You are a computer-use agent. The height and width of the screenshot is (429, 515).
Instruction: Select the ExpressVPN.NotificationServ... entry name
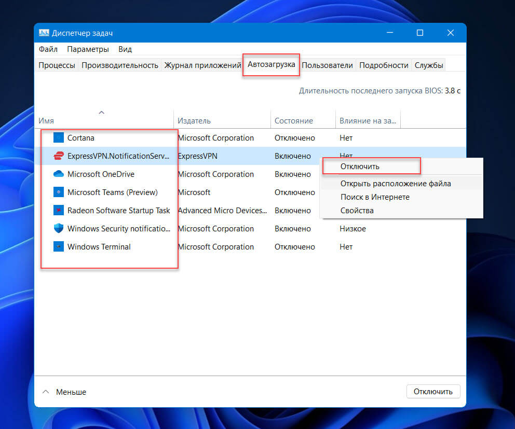tap(118, 156)
